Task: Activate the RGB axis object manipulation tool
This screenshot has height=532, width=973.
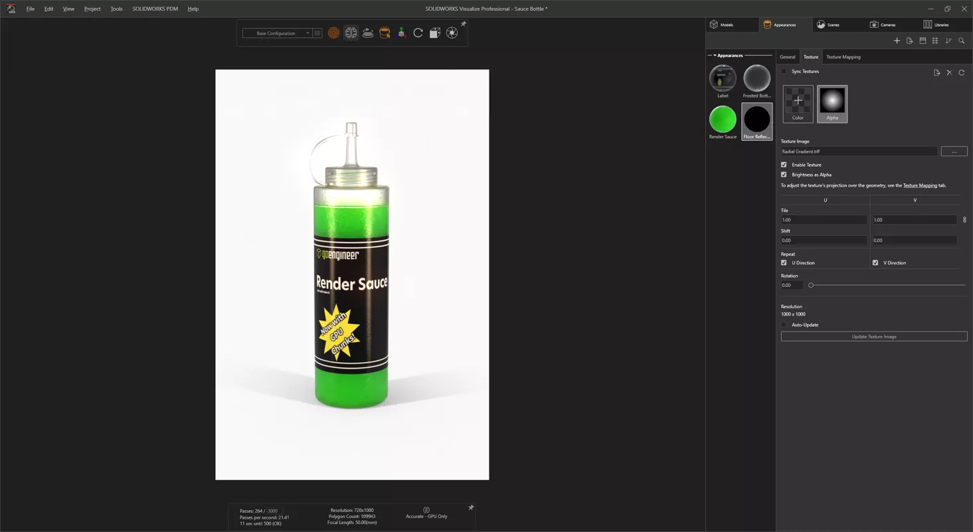Action: point(401,33)
